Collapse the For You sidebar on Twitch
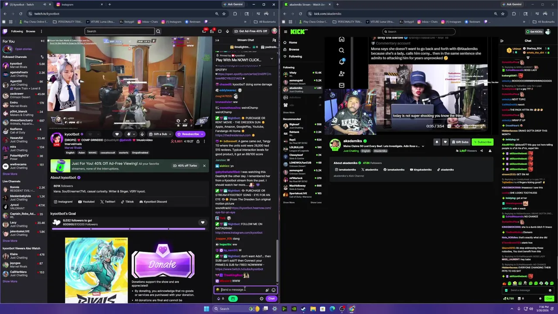558x314 pixels. tap(42, 41)
